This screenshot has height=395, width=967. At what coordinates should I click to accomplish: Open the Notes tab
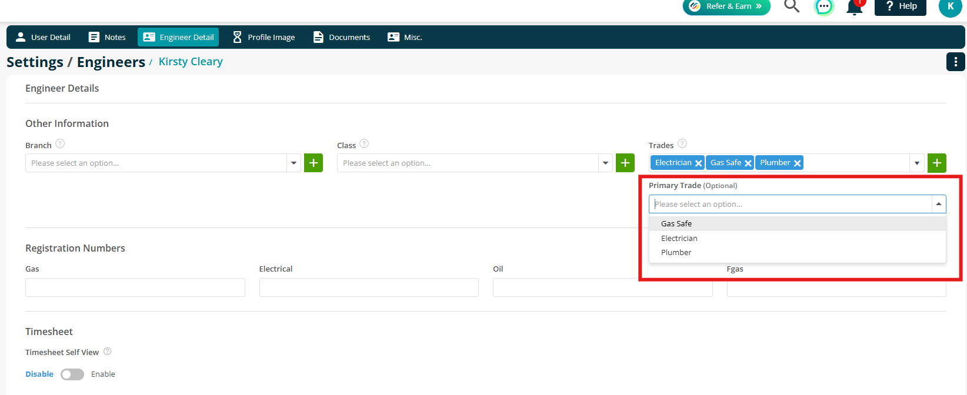tap(107, 37)
